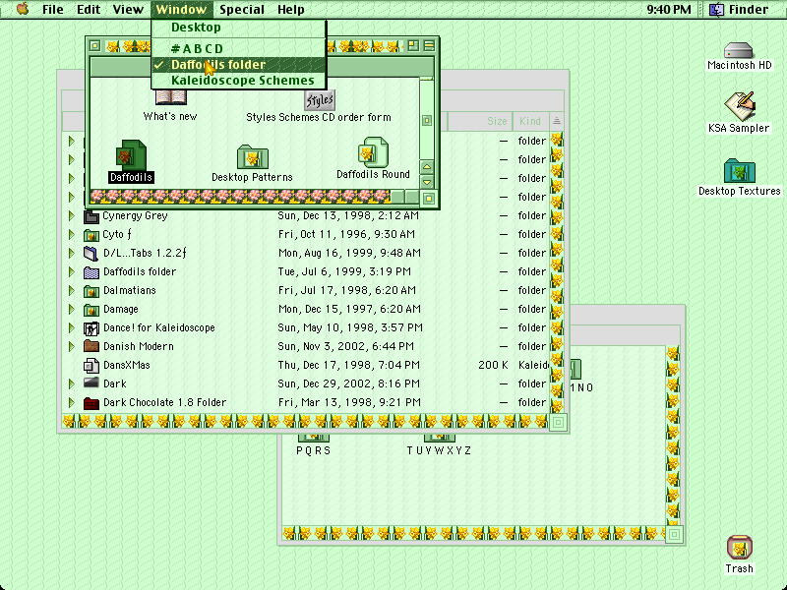Click the date Sun, Nov 3, 2002, 6:44 PM

pos(346,347)
